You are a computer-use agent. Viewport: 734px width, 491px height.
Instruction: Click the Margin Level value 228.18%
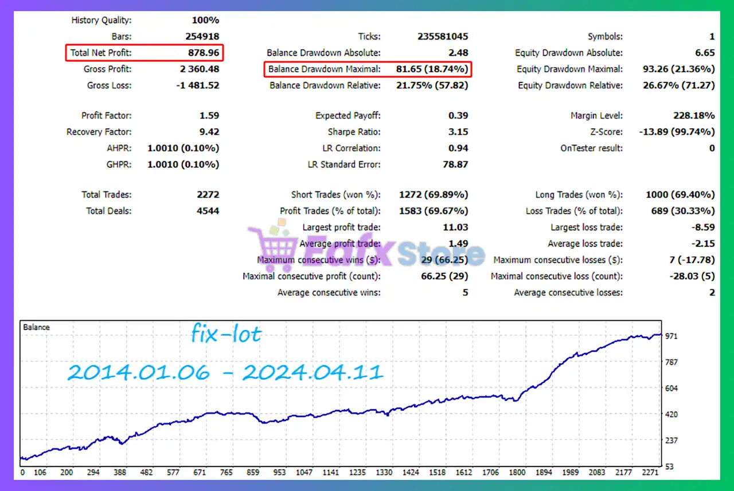(694, 116)
